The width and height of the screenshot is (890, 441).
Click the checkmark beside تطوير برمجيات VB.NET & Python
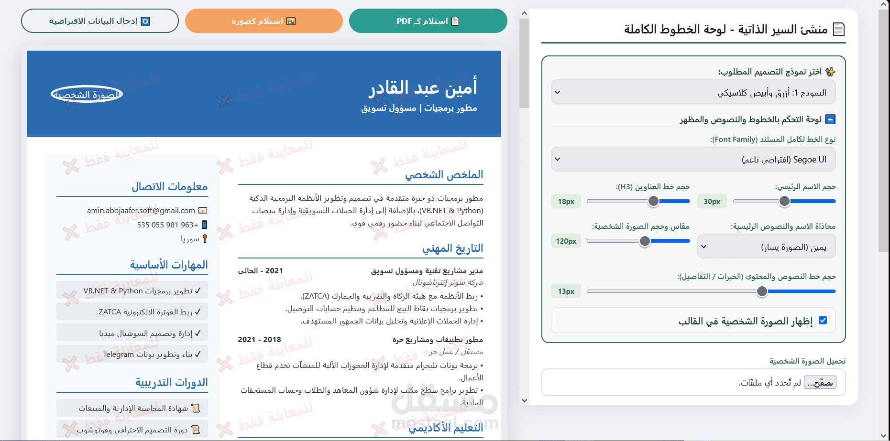[x=198, y=290]
